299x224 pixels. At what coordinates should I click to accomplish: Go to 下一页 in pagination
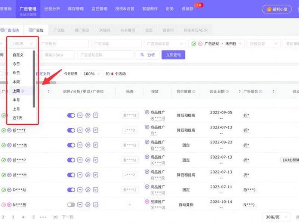click(x=68, y=217)
